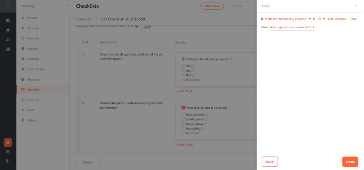
Task: Open the announcements icon in left rail
Action: [x=8, y=30]
